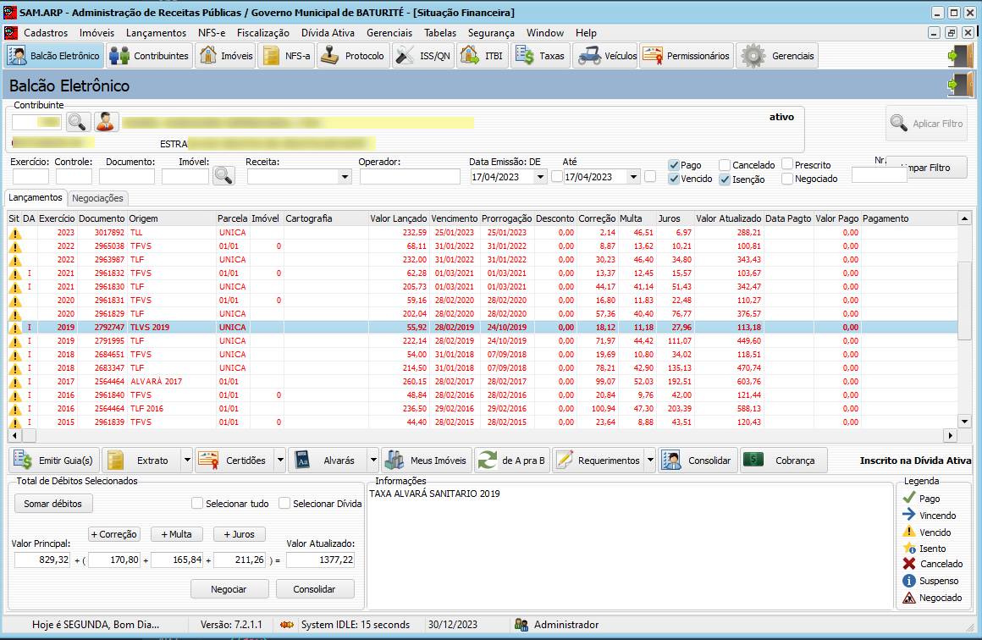
Task: Click the Exercício input field
Action: 30,177
